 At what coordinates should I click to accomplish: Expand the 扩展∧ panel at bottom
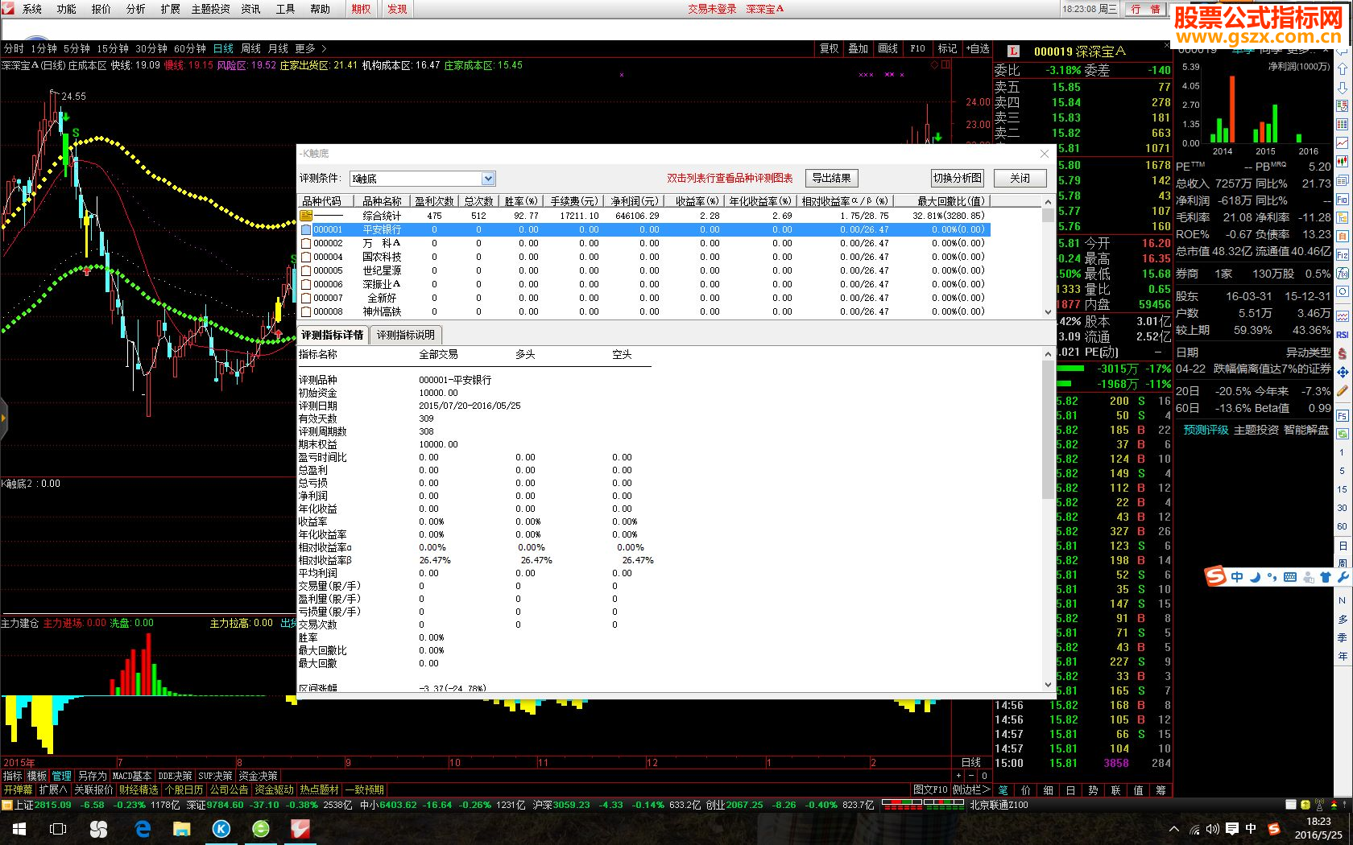point(53,790)
